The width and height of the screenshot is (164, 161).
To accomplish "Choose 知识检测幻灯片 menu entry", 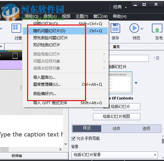I will 66,45.
